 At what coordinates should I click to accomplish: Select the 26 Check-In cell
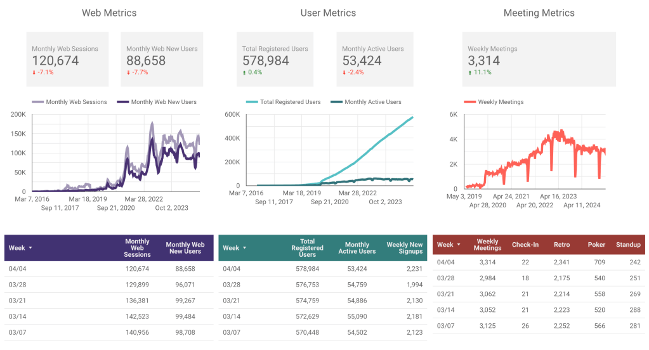tap(525, 326)
